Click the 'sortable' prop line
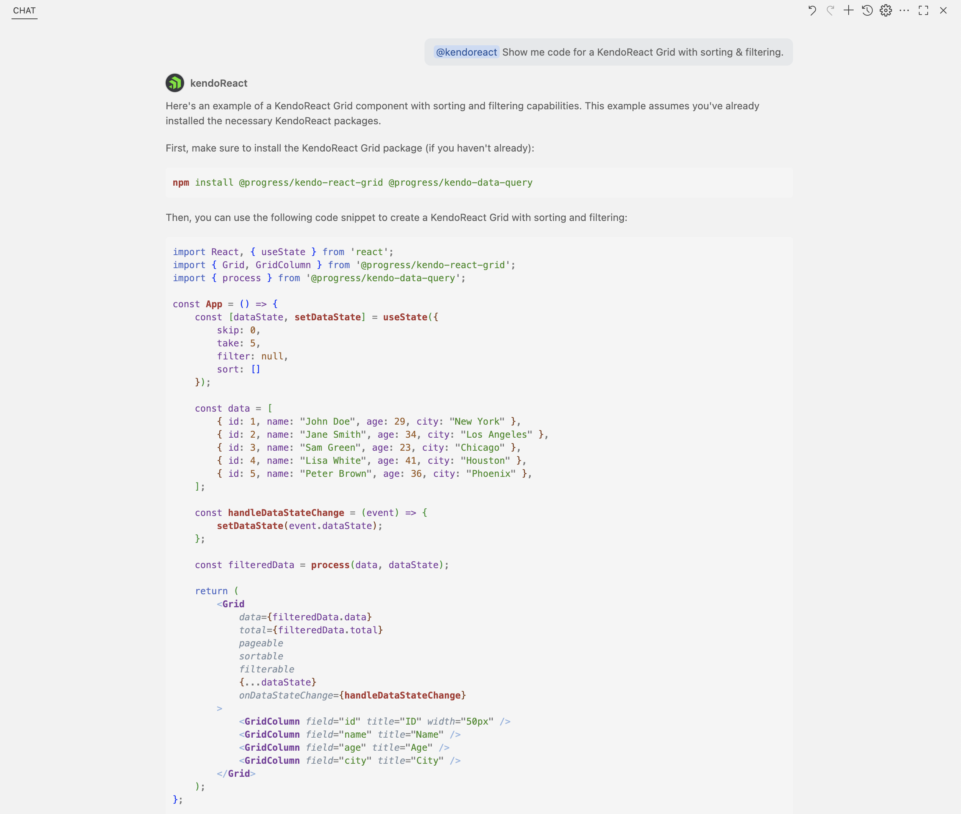The width and height of the screenshot is (961, 814). [261, 656]
